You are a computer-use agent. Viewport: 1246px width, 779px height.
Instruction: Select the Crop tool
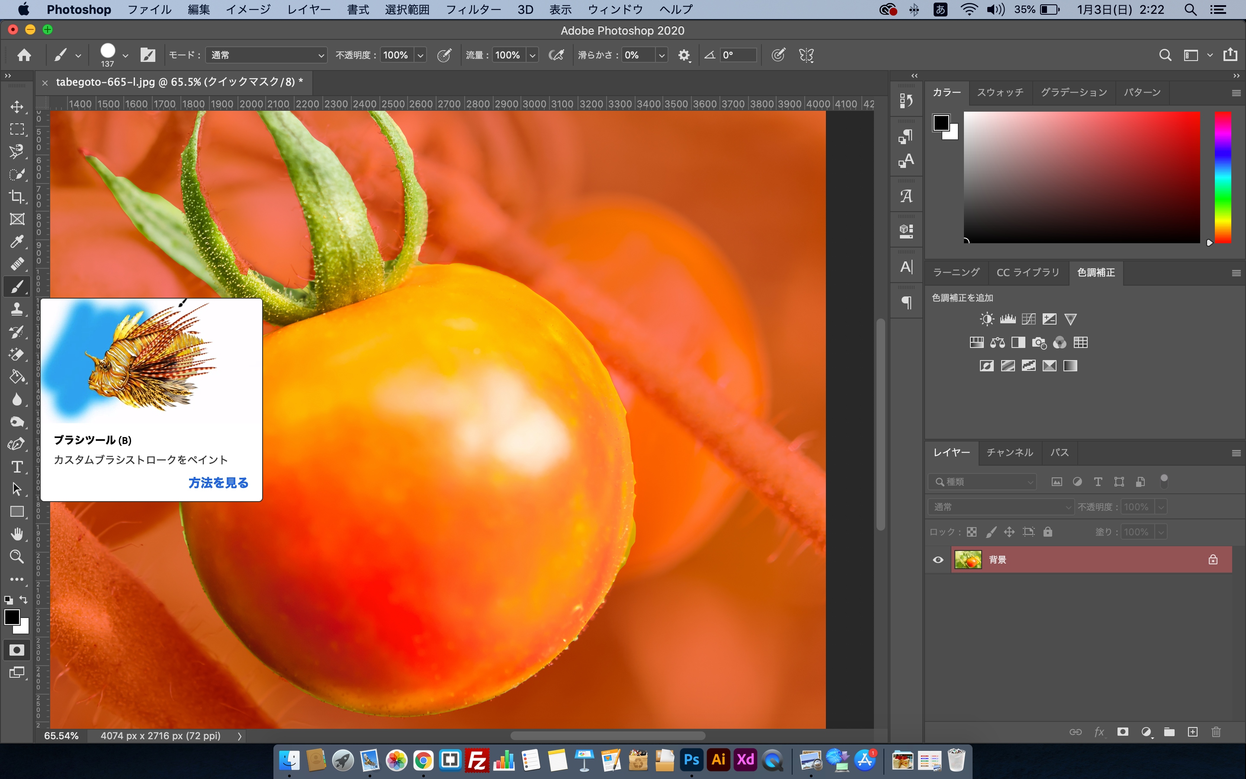click(x=17, y=196)
